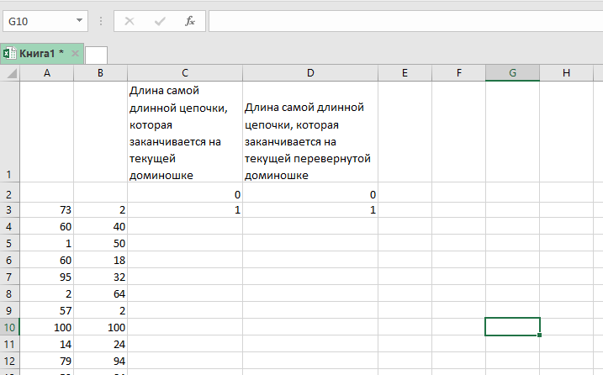Click the Insert Function fx icon

[x=190, y=21]
